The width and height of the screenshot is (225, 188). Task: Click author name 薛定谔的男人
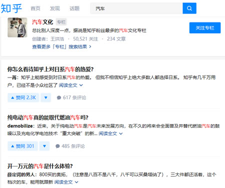click(x=21, y=174)
